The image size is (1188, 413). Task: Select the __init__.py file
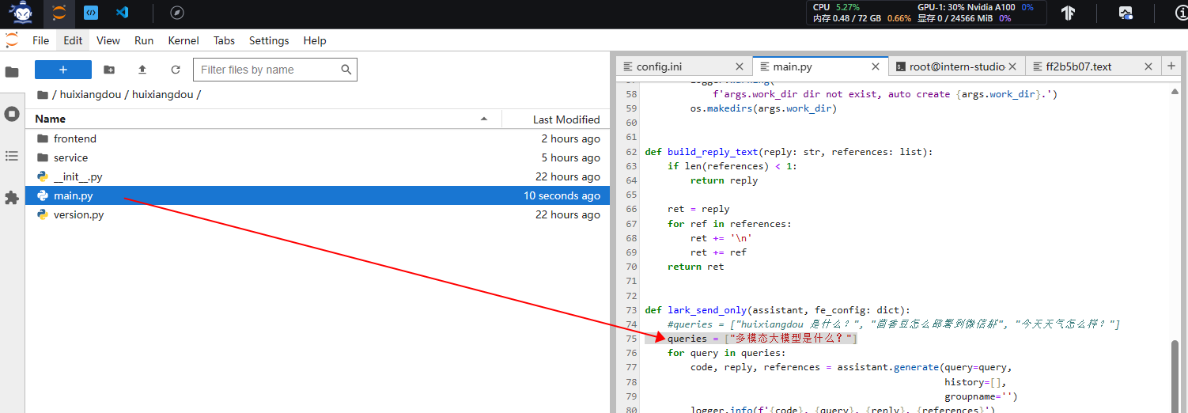click(317, 176)
